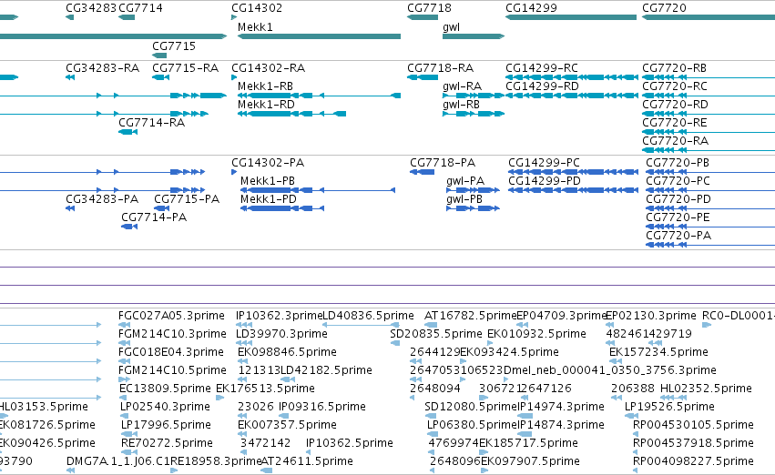775x475 pixels.
Task: Select the CG7714 gene label
Action: pyautogui.click(x=141, y=8)
